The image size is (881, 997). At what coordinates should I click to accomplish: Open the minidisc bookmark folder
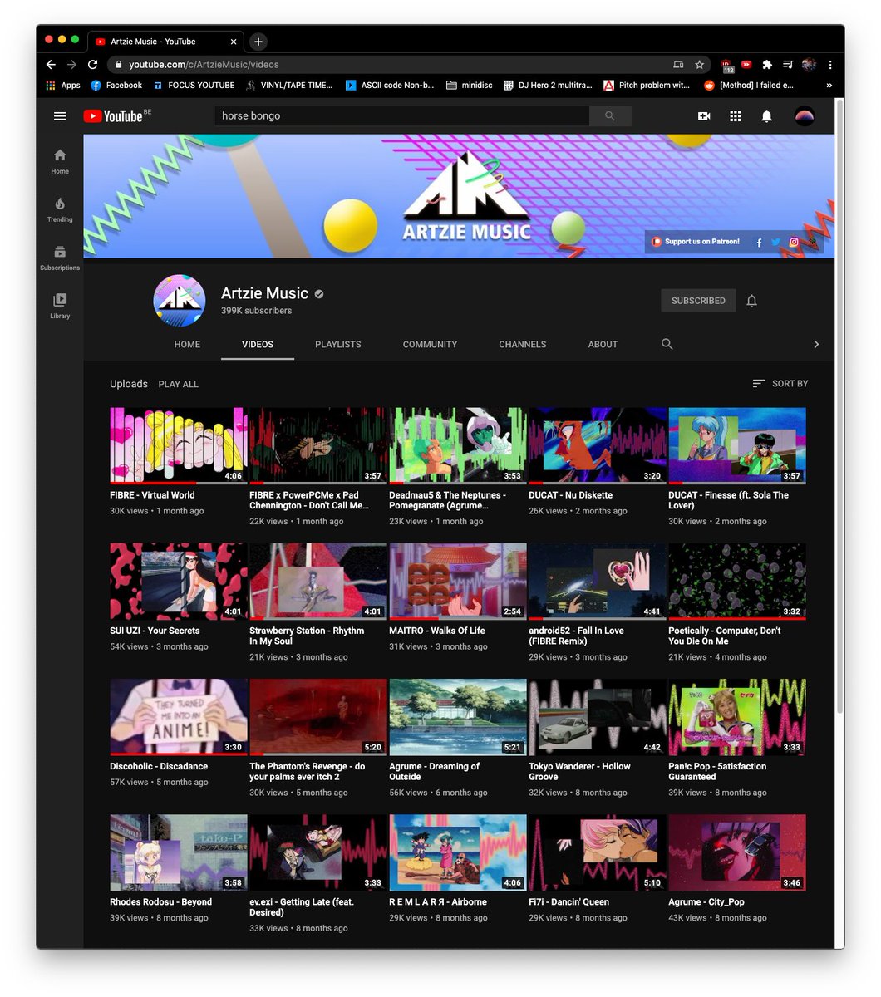point(470,85)
